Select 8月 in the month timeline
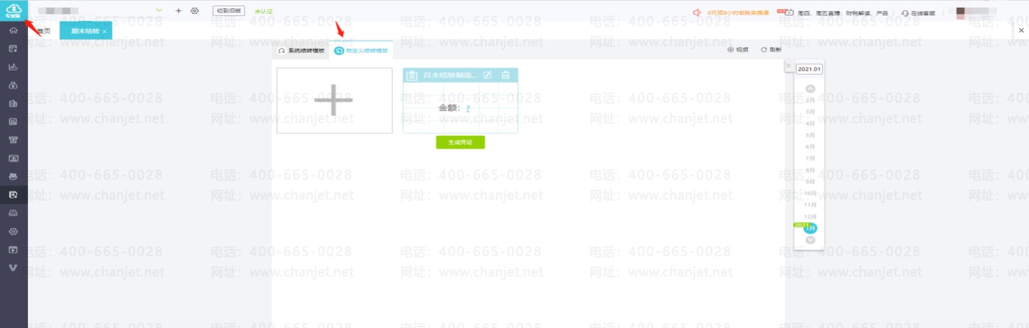The image size is (1029, 328). pos(810,170)
